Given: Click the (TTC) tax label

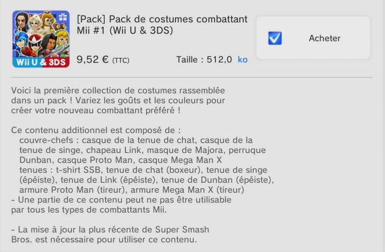Looking at the screenshot, I should 121,61.
